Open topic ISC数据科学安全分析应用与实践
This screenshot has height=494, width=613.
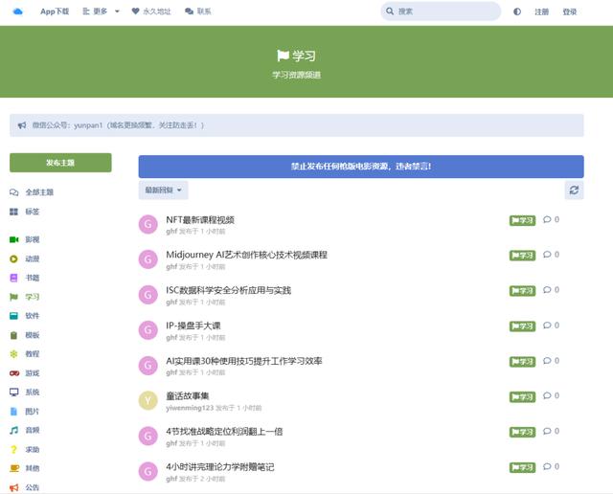coord(228,290)
